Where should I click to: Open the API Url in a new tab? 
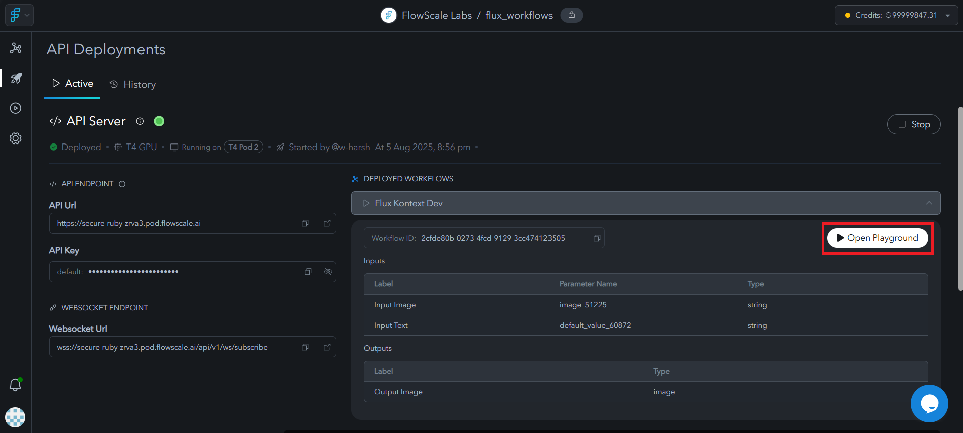(327, 223)
